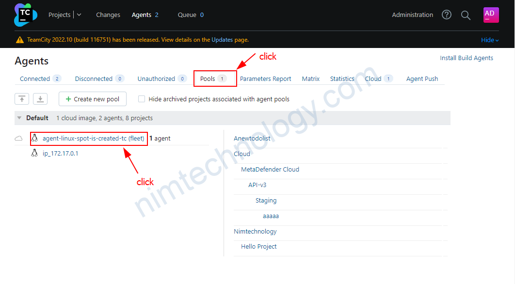Click the '1 cloud image, 2 agents, 8 projects' summary
This screenshot has width=515, height=284.
[104, 118]
